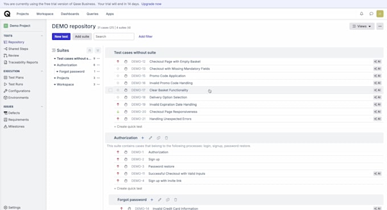
Task: Click the AI button for DEMO-11
Action: (x=377, y=174)
